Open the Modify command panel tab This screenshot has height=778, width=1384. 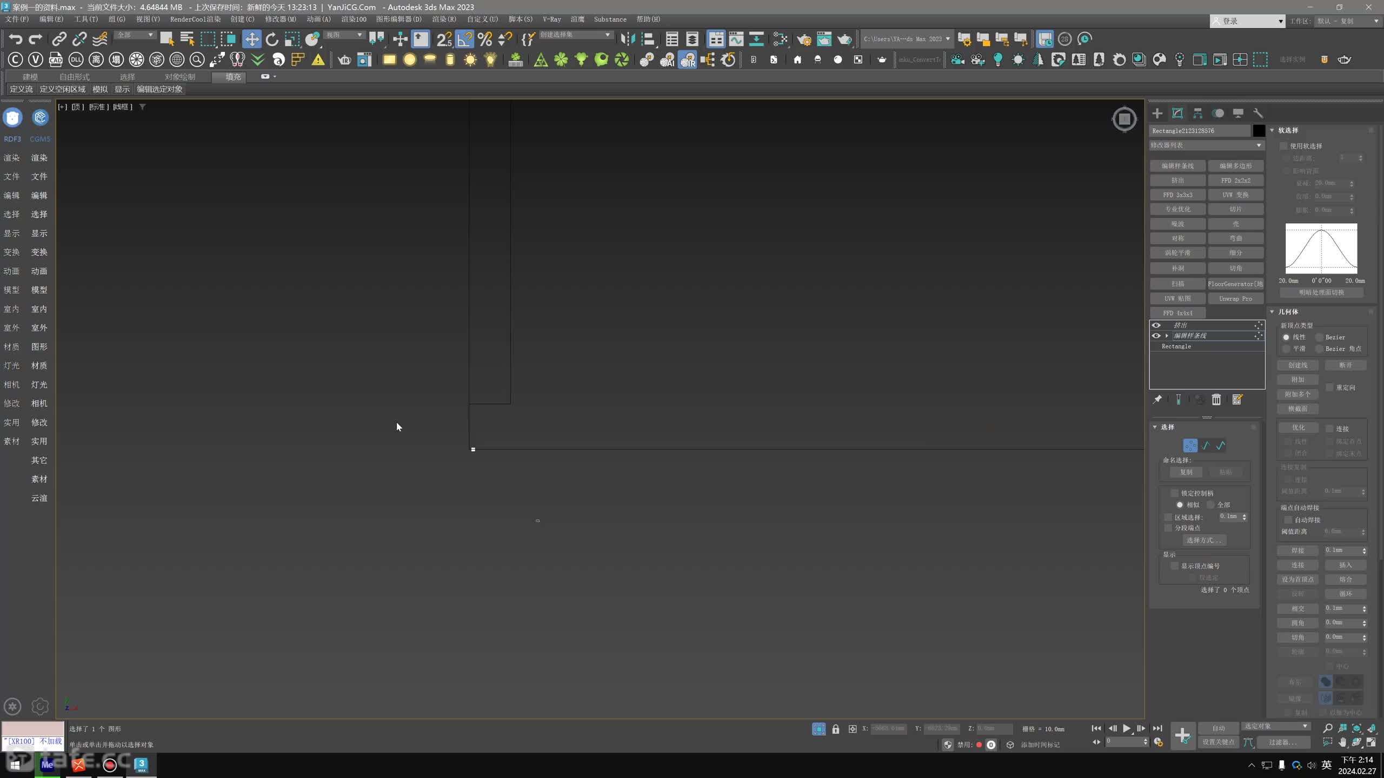(x=1177, y=113)
